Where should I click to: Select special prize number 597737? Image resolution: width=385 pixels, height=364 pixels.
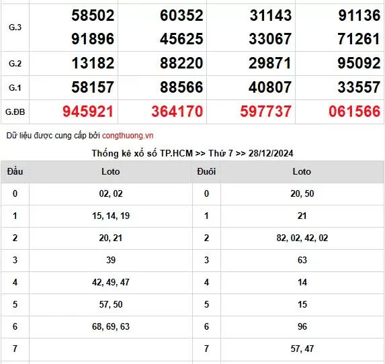(x=265, y=111)
